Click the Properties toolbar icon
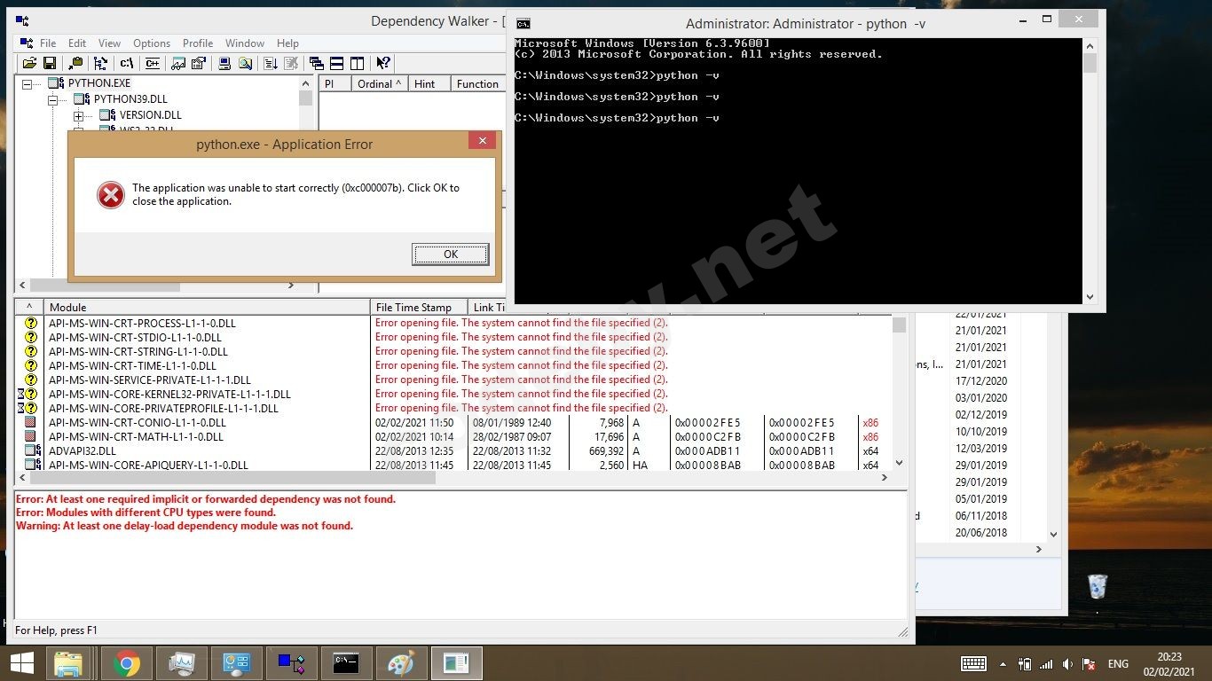Screen dimensions: 1212x681 click(199, 63)
